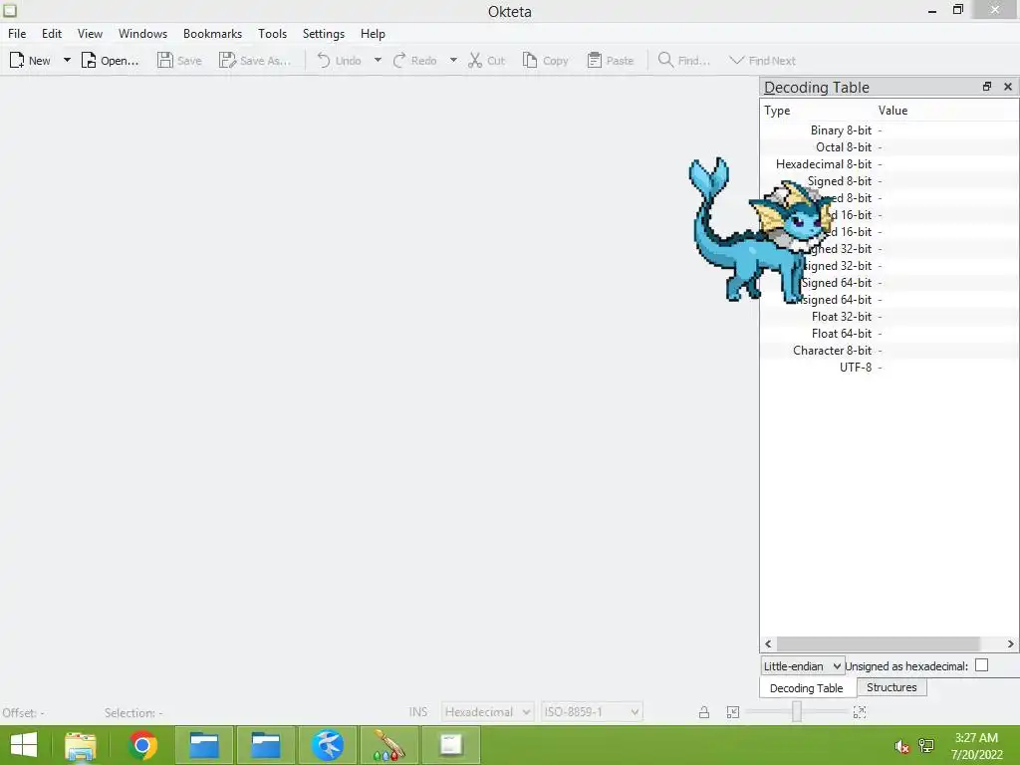
Task: Open the file explorer folder taskbar icon
Action: pyautogui.click(x=80, y=745)
